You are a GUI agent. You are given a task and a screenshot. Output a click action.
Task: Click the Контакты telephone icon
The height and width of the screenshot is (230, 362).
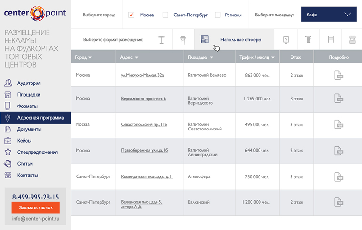[x=8, y=175]
